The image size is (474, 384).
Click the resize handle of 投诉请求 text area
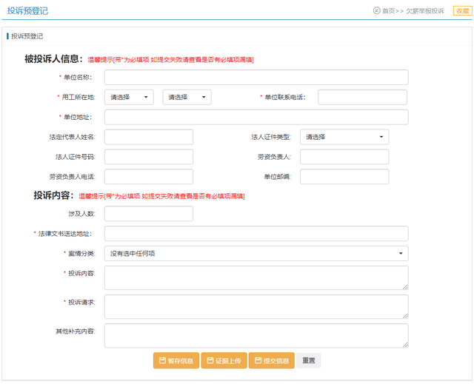405,316
